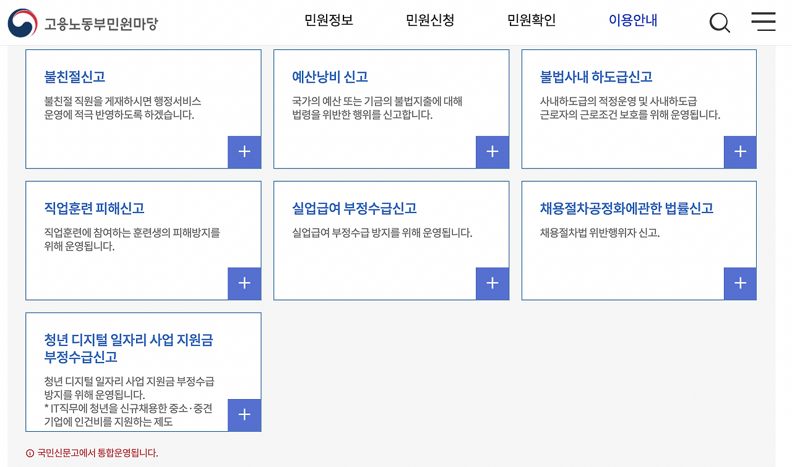The image size is (792, 467).
Task: Open the site search
Action: point(720,22)
